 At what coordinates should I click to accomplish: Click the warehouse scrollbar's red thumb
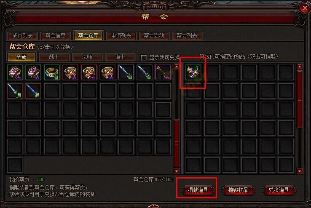coord(177,143)
